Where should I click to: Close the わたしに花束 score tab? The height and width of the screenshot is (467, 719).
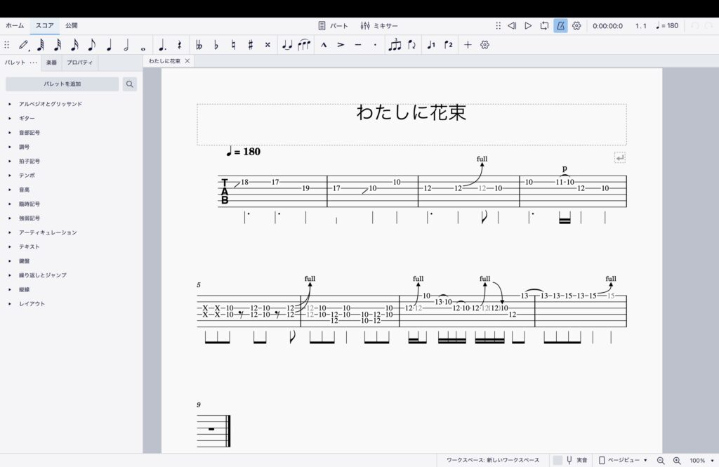(x=187, y=61)
